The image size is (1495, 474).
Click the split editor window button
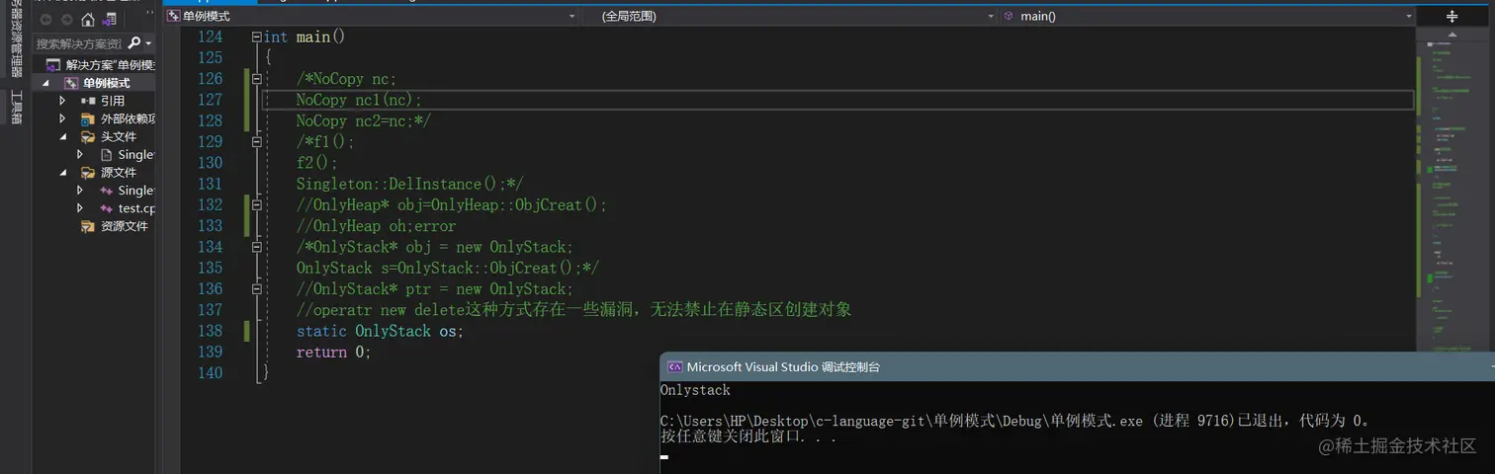point(1452,16)
